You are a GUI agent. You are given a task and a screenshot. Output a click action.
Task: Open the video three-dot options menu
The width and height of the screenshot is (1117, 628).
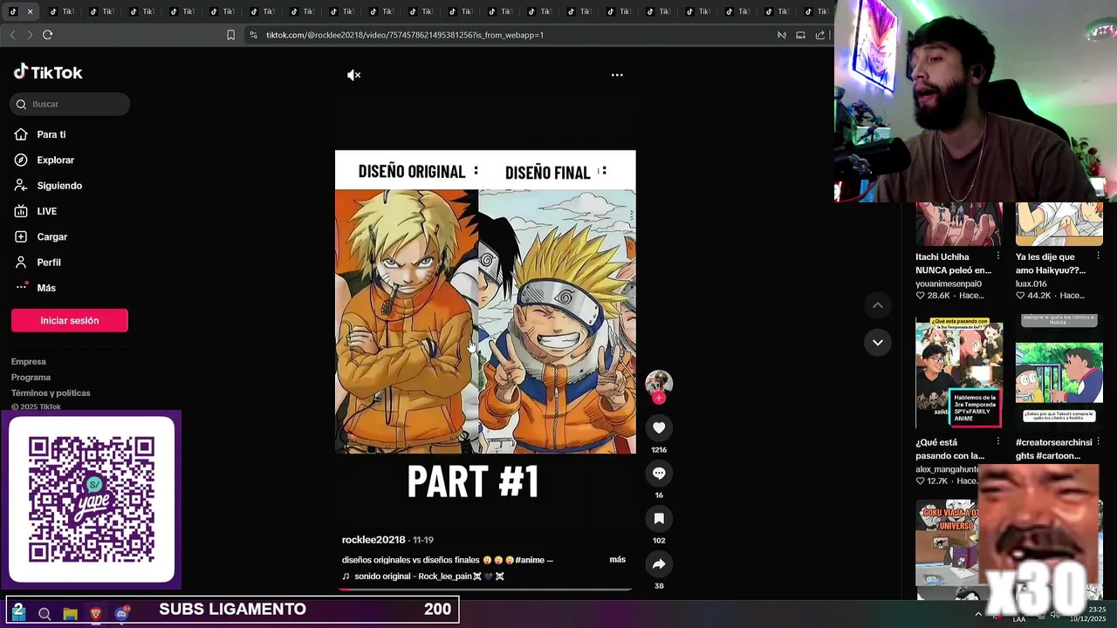tap(617, 75)
